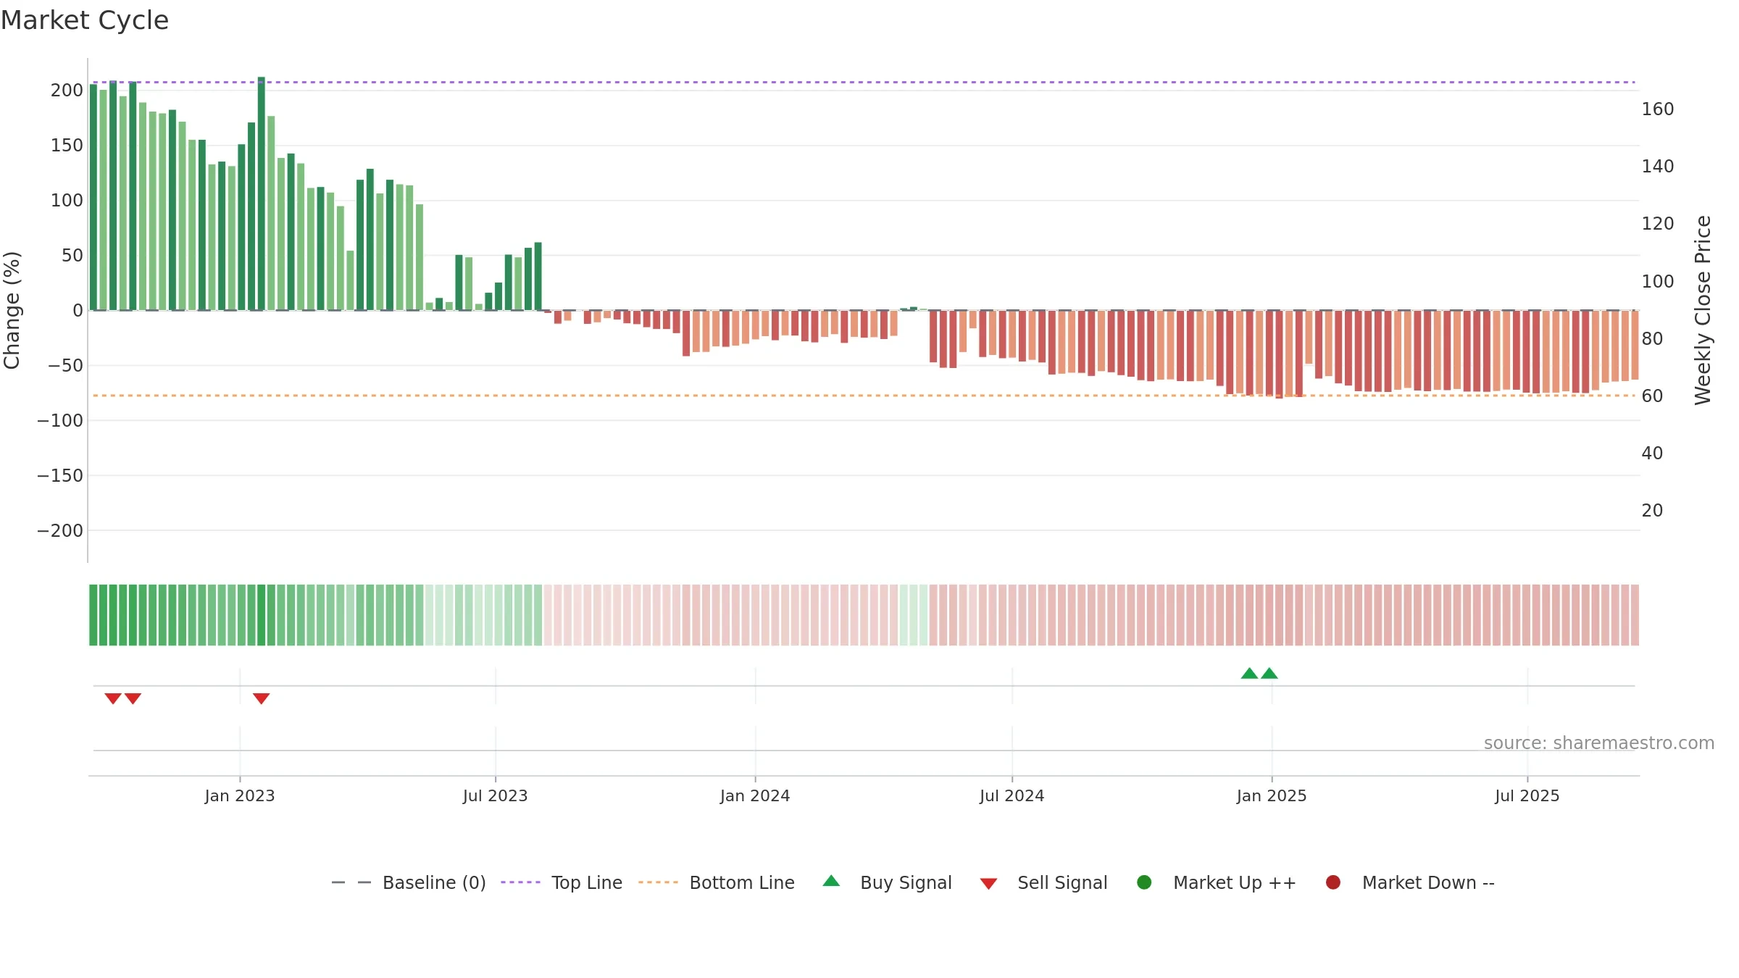The height and width of the screenshot is (978, 1739).
Task: Click the Change (%) axis title
Action: [12, 310]
